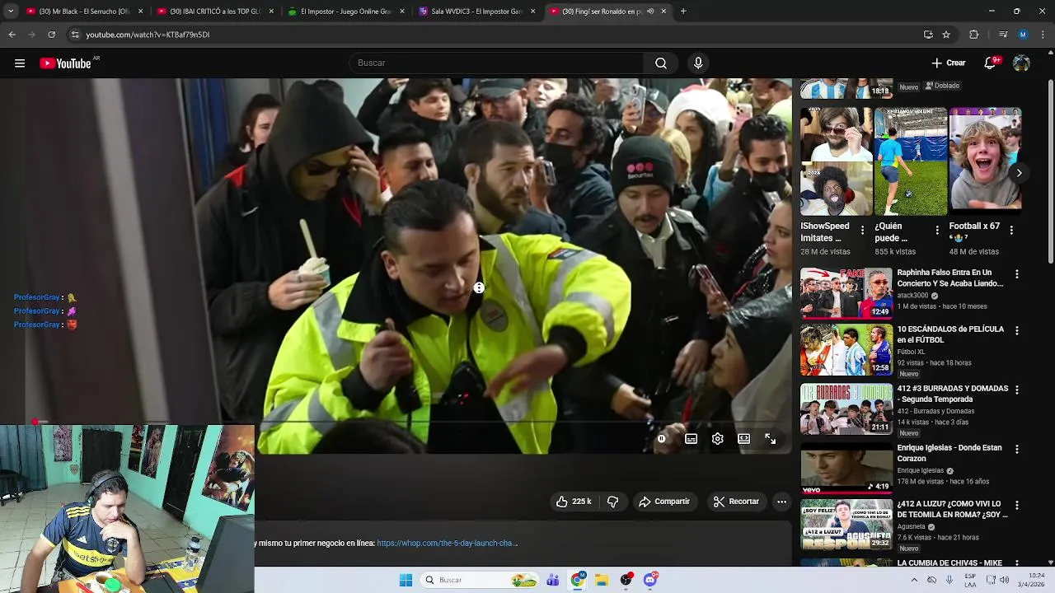Open ¿412 A LUZU? video title
Image resolution: width=1055 pixels, height=593 pixels.
(x=952, y=509)
